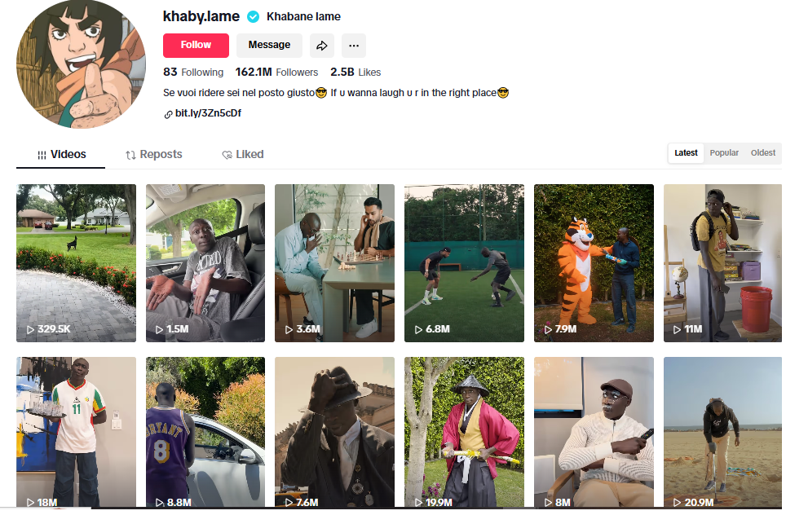
Task: Click the share arrow icon button
Action: pyautogui.click(x=322, y=46)
